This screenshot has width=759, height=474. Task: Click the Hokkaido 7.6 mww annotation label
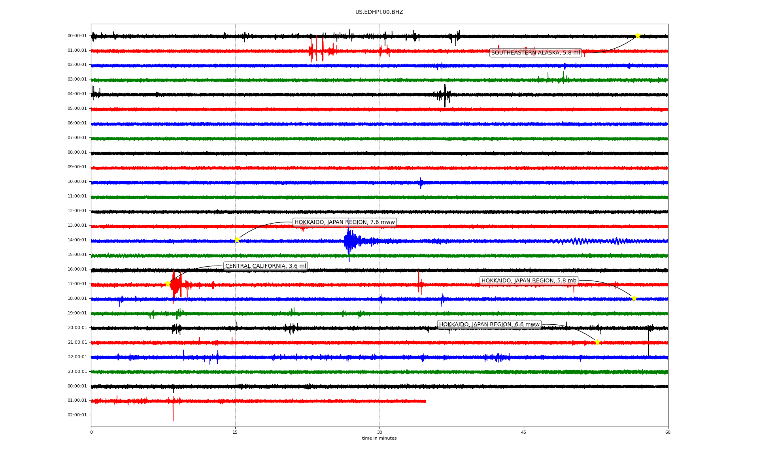(344, 222)
